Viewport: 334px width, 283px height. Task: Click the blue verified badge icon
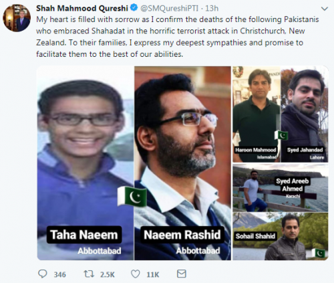click(x=134, y=8)
